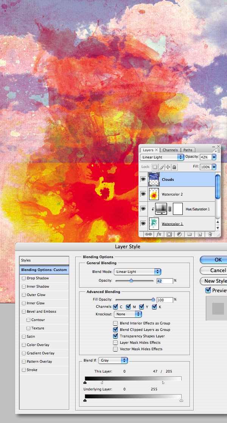Select the Hue/Saturation 1 layer mask thumbnail
227x423 pixels.
pyautogui.click(x=178, y=209)
